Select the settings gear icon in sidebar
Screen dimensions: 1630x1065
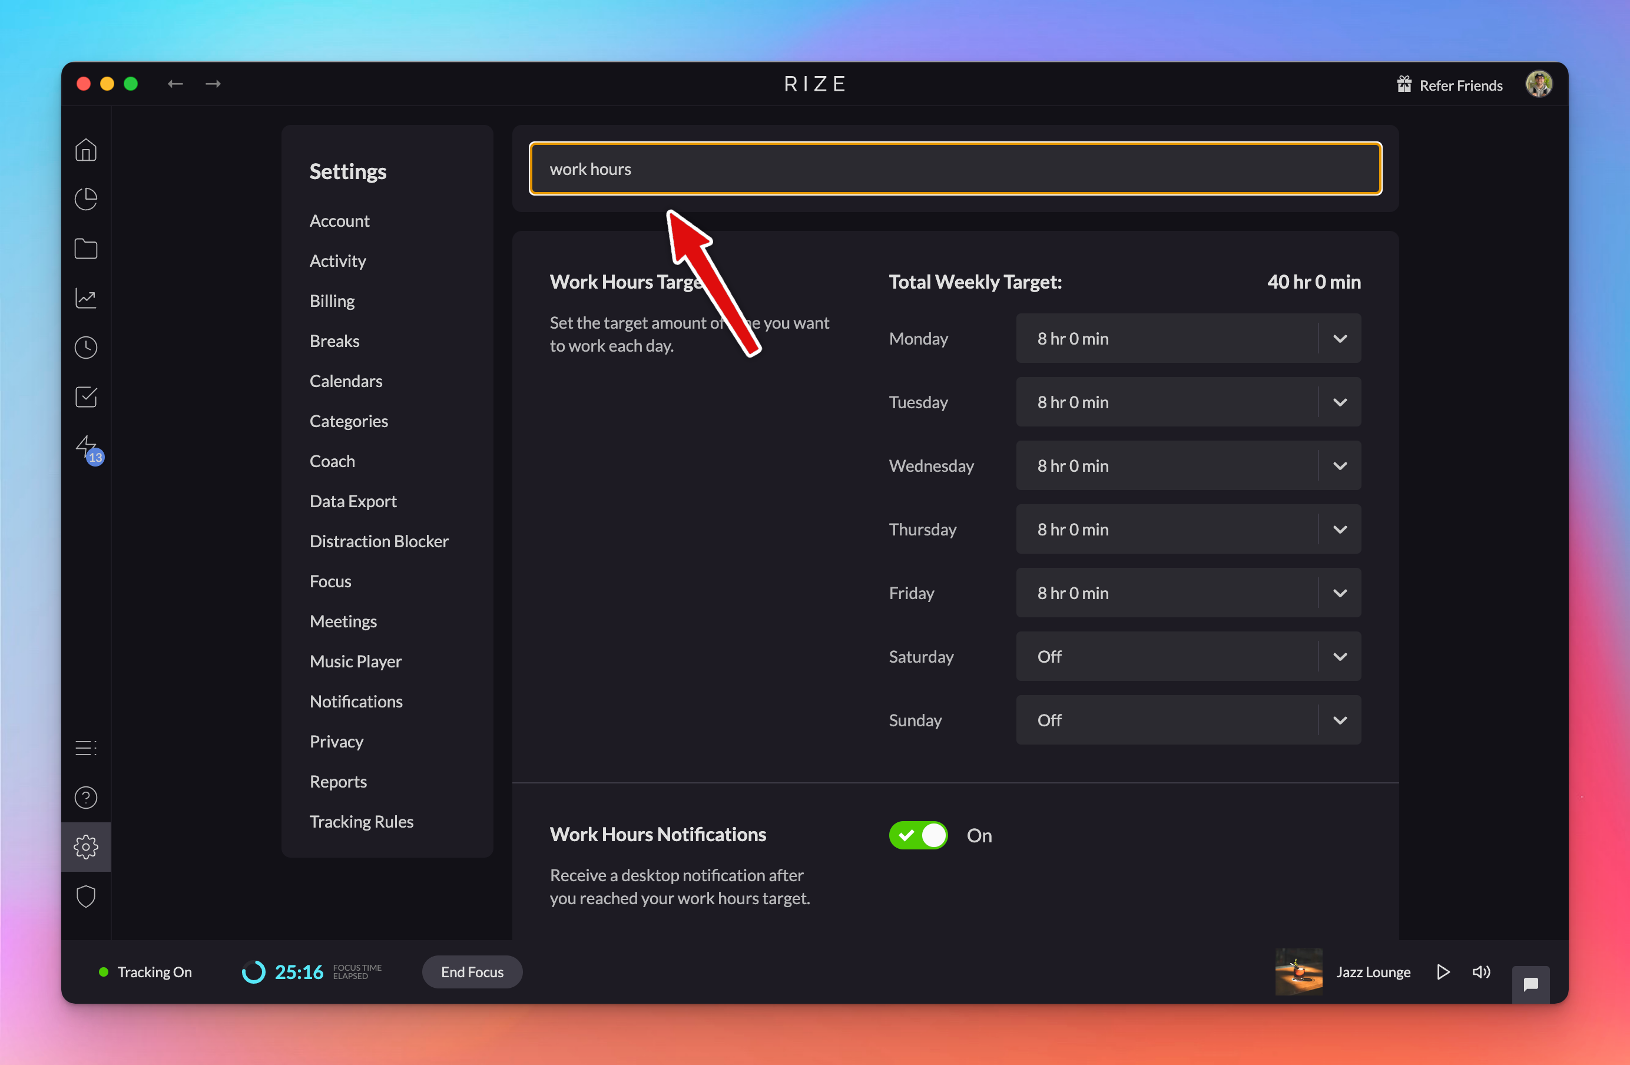pyautogui.click(x=85, y=847)
